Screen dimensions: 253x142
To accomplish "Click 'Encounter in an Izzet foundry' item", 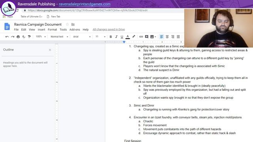I will click(188, 118).
